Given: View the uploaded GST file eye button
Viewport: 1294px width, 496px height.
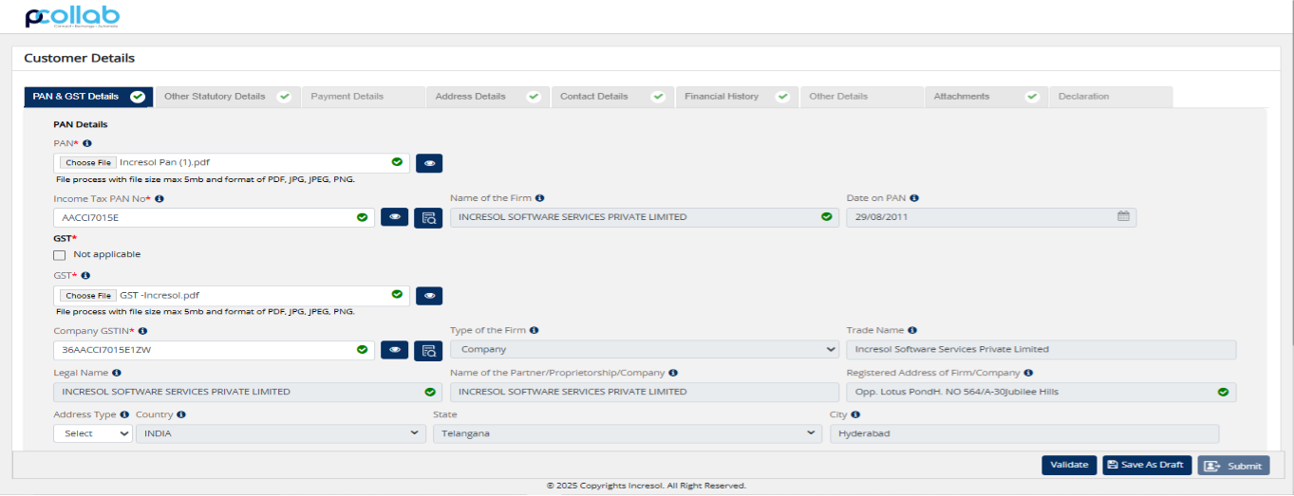Looking at the screenshot, I should pyautogui.click(x=429, y=295).
